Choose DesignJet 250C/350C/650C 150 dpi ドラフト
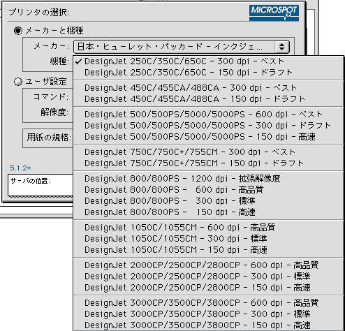The width and height of the screenshot is (345, 331). pos(208,73)
